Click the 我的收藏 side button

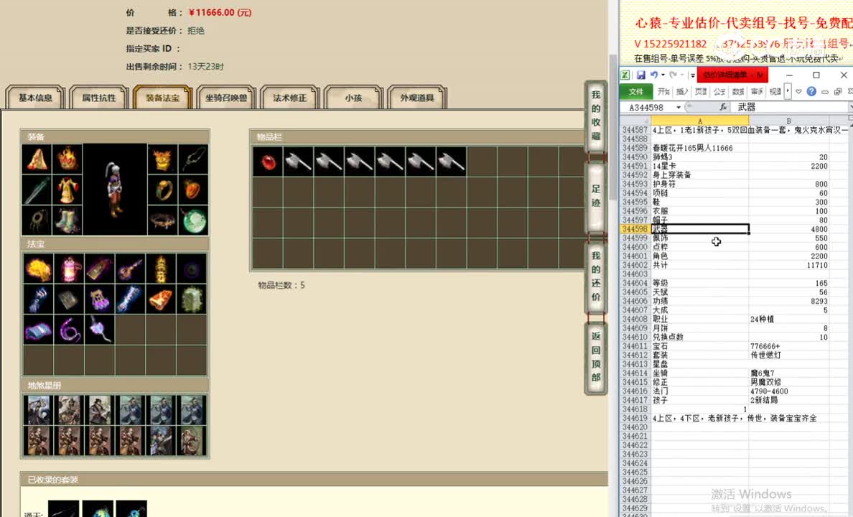pyautogui.click(x=596, y=116)
